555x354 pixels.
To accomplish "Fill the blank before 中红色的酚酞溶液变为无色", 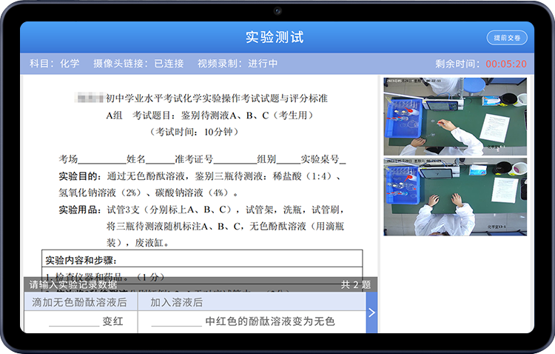I will coord(176,321).
